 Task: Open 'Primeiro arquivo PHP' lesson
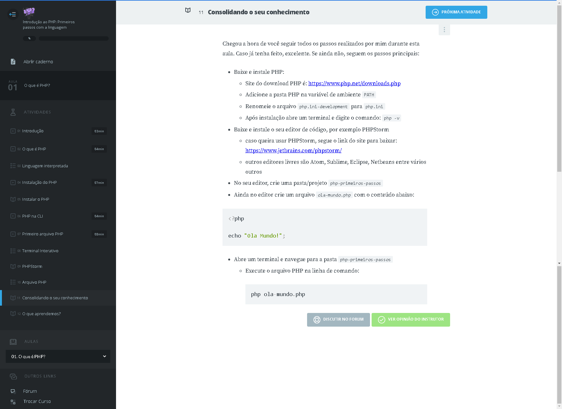tap(43, 234)
